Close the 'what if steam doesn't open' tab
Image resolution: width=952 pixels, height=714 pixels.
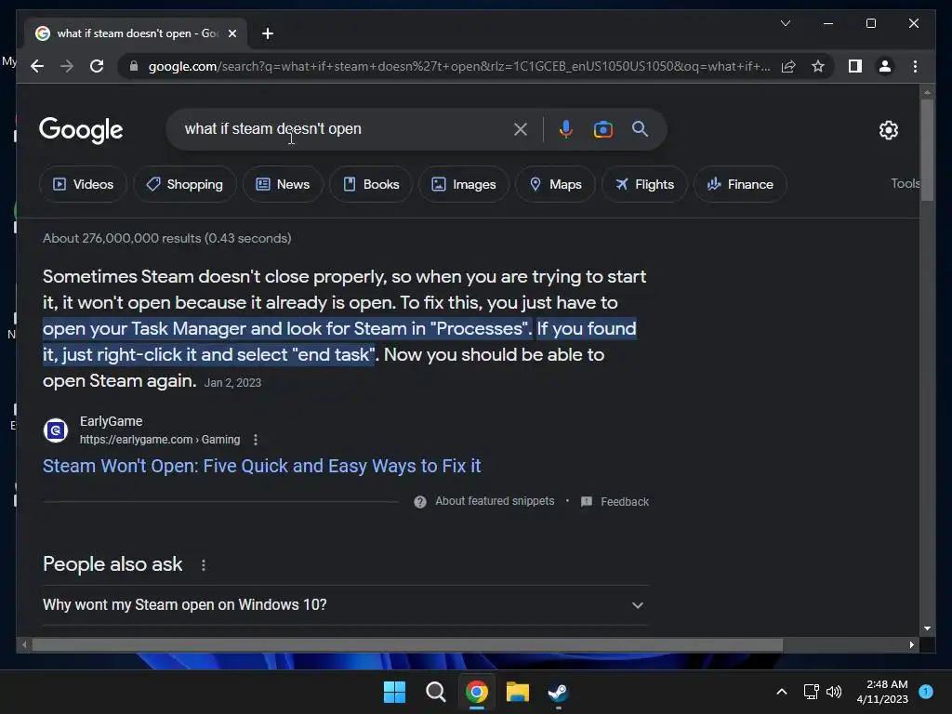231,33
